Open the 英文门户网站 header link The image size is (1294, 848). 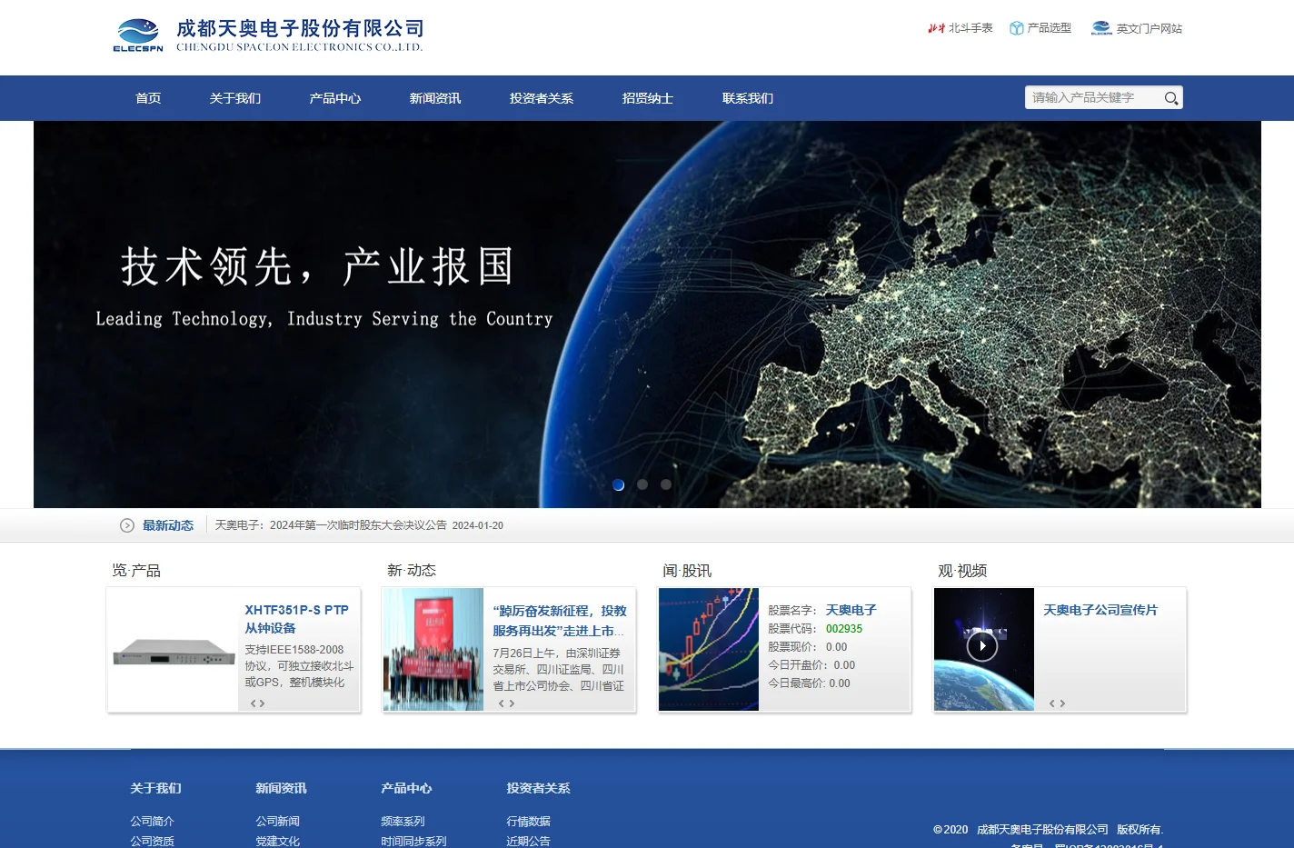click(x=1150, y=28)
